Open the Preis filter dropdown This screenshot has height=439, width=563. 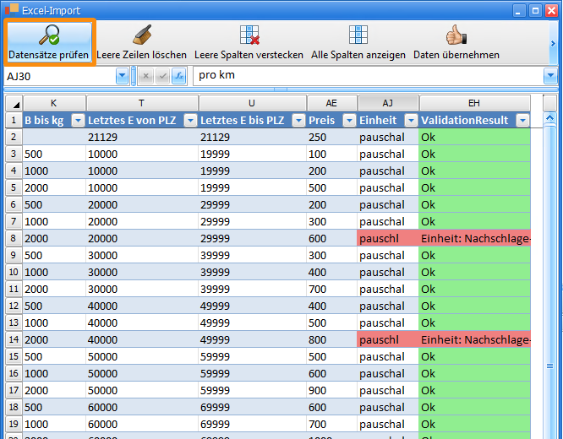coord(349,121)
